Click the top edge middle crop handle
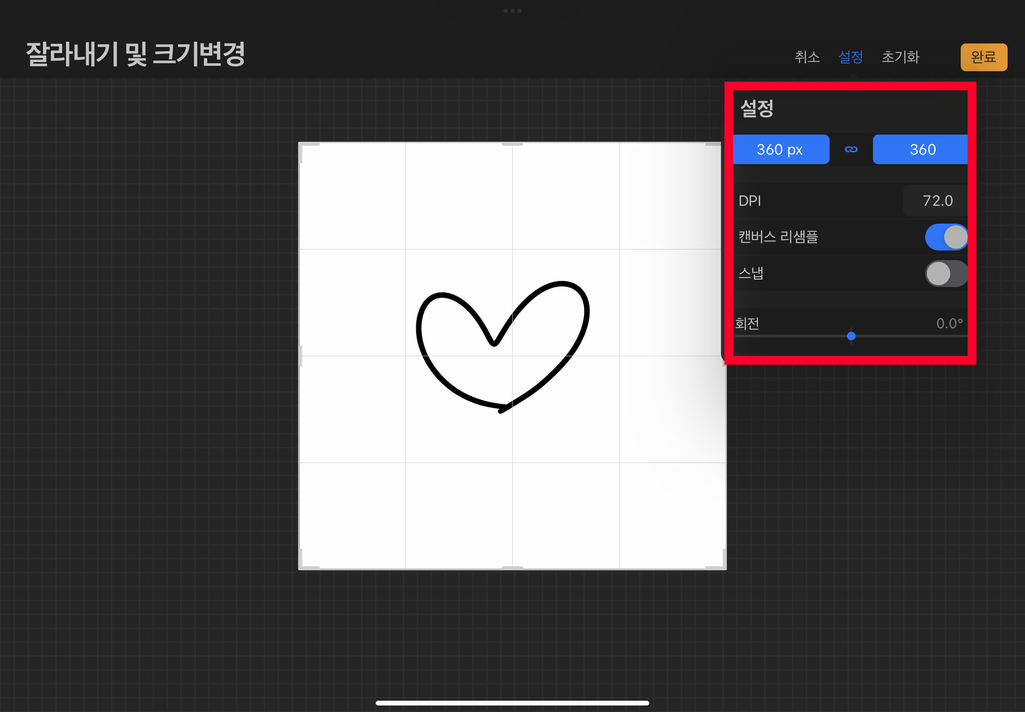Screen dimensions: 1025x712 [x=512, y=144]
